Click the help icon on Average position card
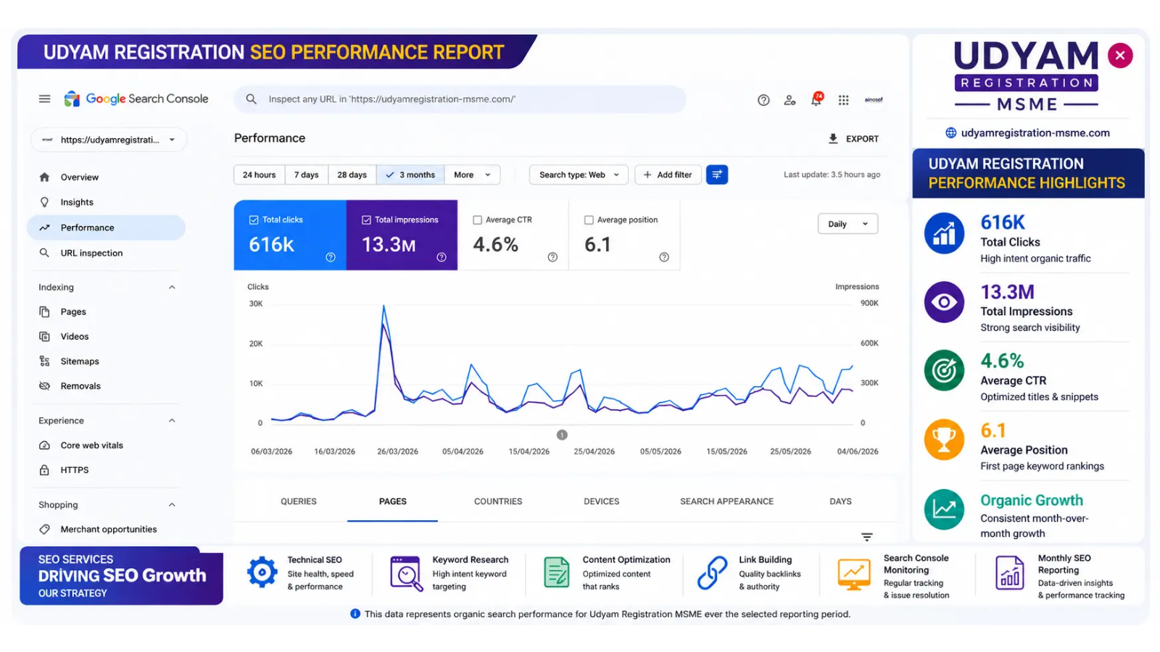The height and width of the screenshot is (652, 1160). pyautogui.click(x=664, y=257)
